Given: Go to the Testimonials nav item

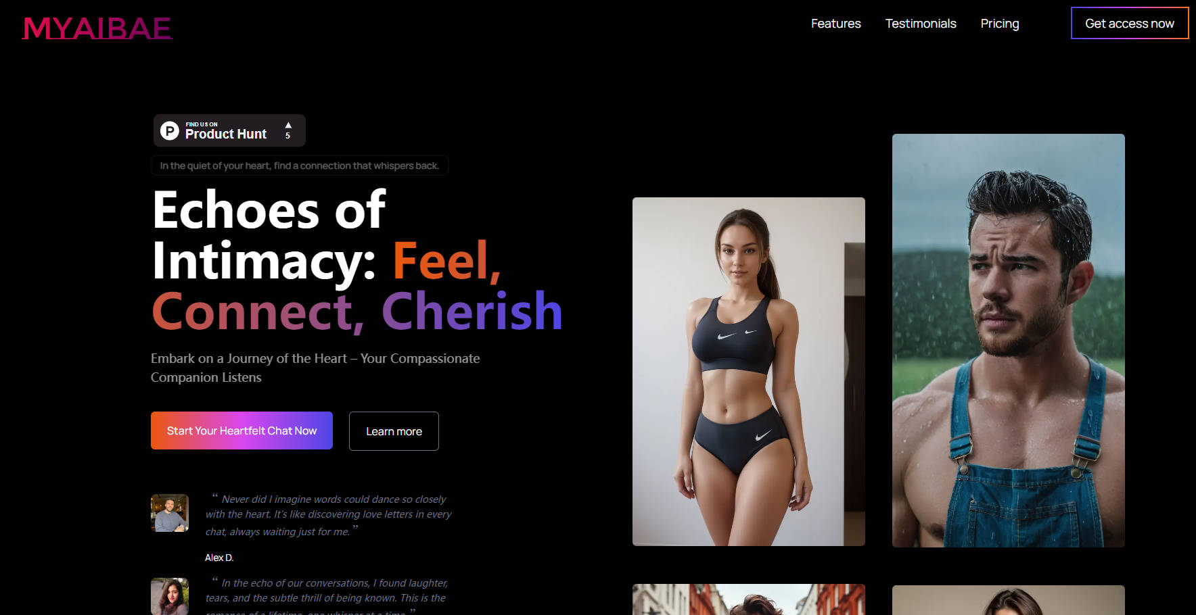Looking at the screenshot, I should 921,24.
